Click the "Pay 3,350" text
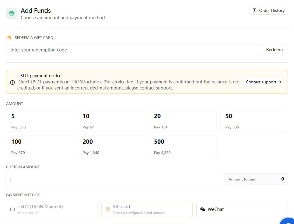The width and height of the screenshot is (294, 224). click(x=163, y=152)
